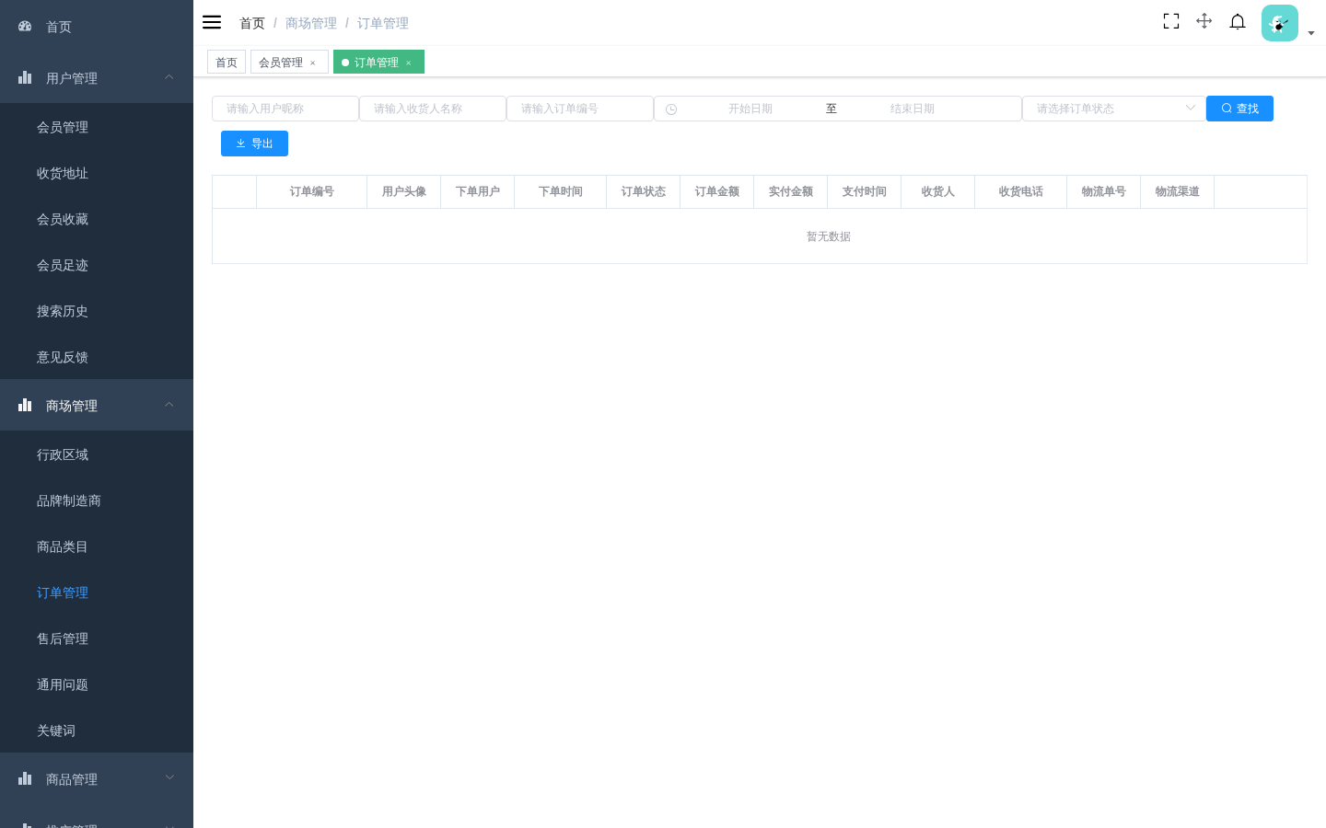The height and width of the screenshot is (828, 1326).
Task: Close the 会员管理 tab
Action: coord(312,63)
